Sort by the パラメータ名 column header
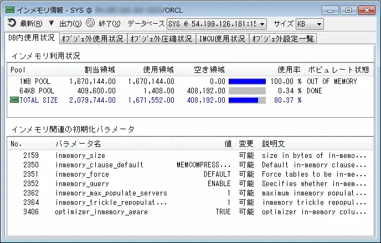Viewport: 381px width, 243px height. (x=111, y=144)
